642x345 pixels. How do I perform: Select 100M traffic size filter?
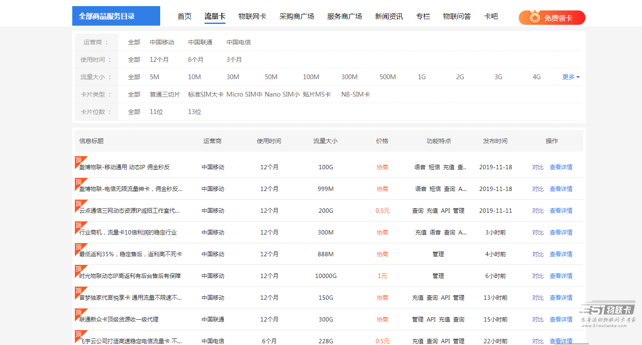pyautogui.click(x=311, y=77)
